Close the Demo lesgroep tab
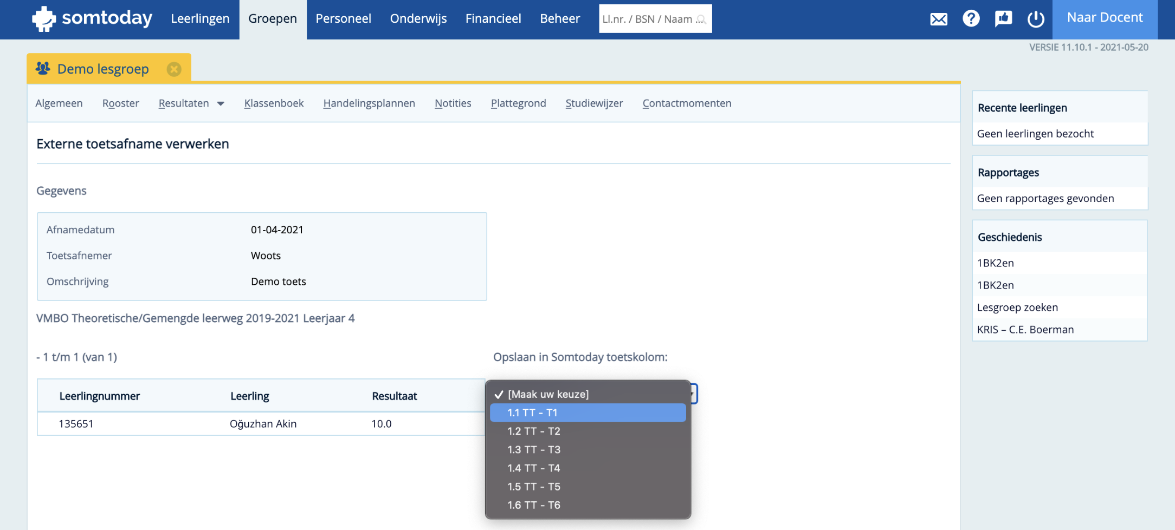Screen dimensions: 1175x530 pyautogui.click(x=174, y=69)
